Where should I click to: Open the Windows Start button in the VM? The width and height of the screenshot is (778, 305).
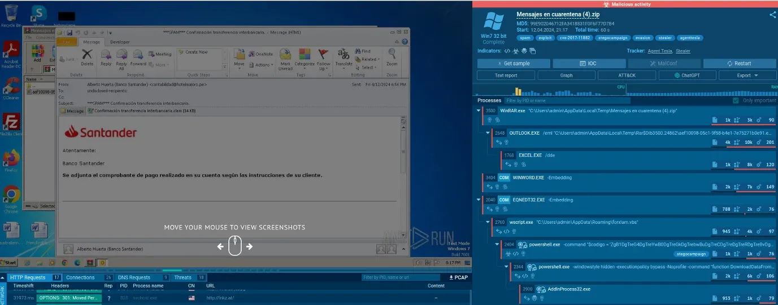(x=10, y=263)
